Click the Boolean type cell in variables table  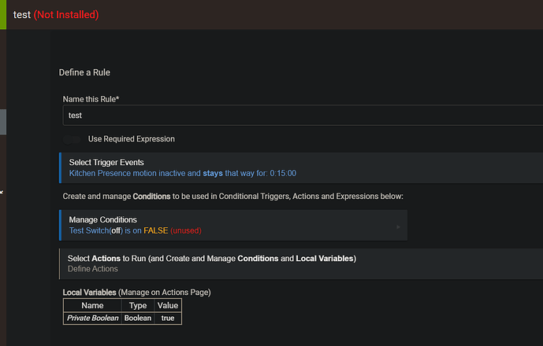click(x=138, y=318)
